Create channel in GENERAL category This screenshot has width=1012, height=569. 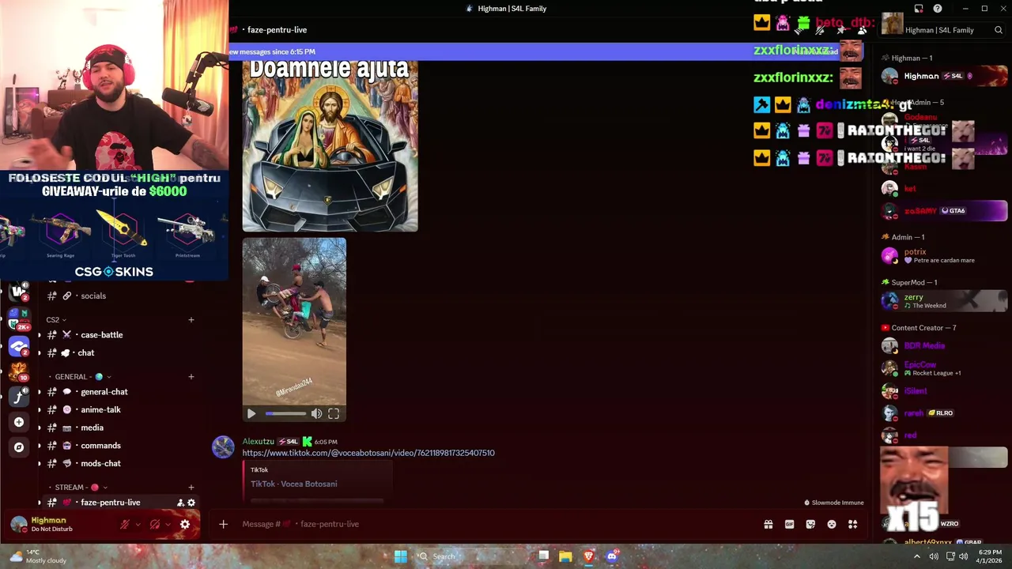point(191,377)
